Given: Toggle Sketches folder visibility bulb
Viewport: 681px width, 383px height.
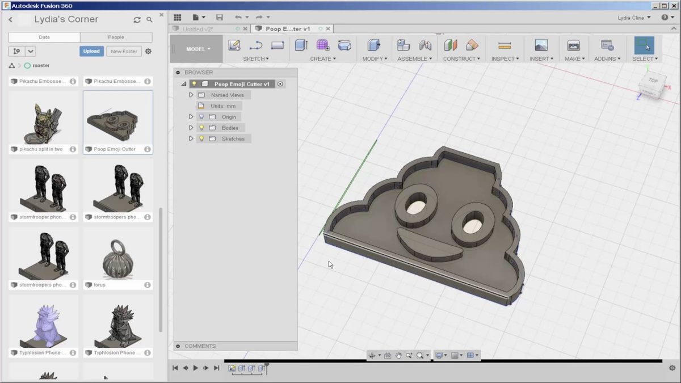Looking at the screenshot, I should click(201, 138).
